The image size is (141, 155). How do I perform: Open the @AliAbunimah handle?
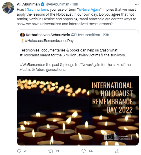tap(57, 4)
